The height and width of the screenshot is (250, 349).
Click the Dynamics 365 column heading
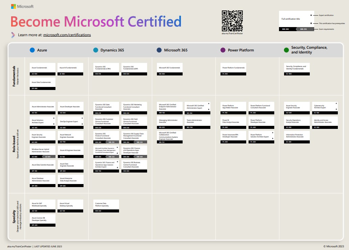112,50
